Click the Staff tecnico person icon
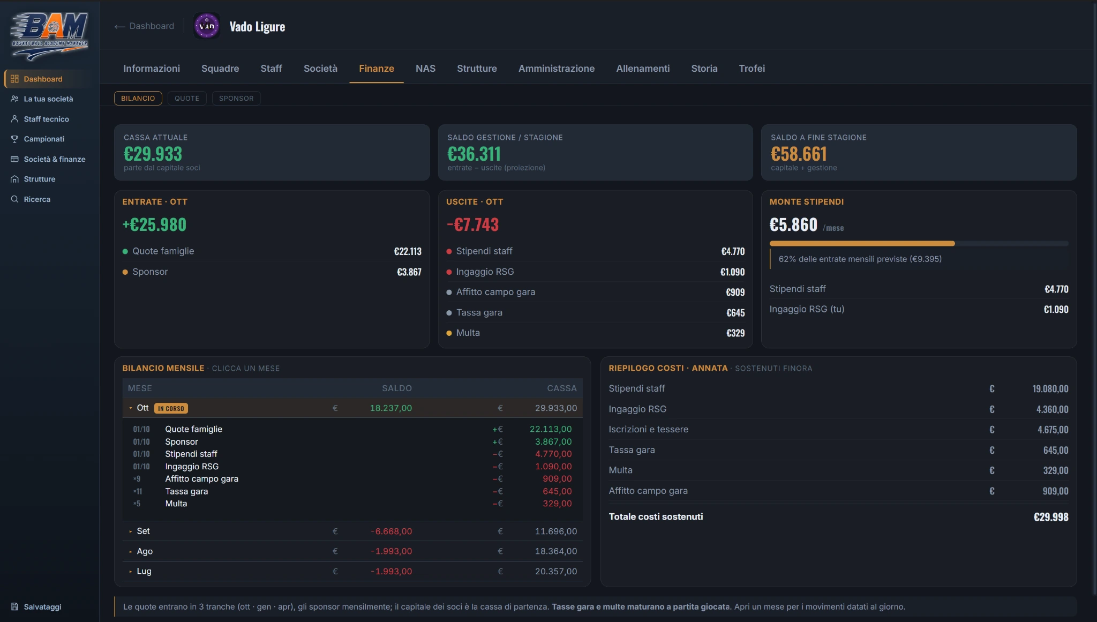Screen dimensions: 1097x622 14,119
